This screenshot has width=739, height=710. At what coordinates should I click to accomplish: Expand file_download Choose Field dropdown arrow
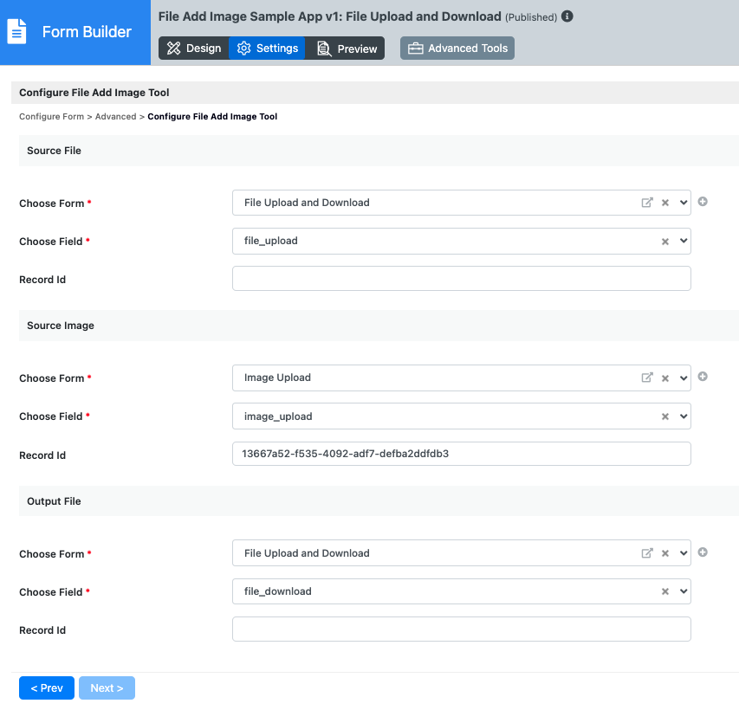click(684, 592)
